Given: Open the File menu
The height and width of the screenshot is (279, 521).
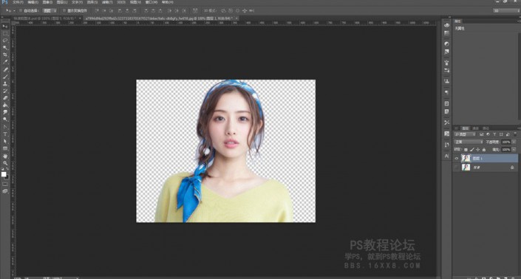Looking at the screenshot, I should tap(18, 2).
